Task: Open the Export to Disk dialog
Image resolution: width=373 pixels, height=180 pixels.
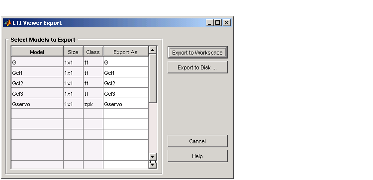Action: click(197, 67)
